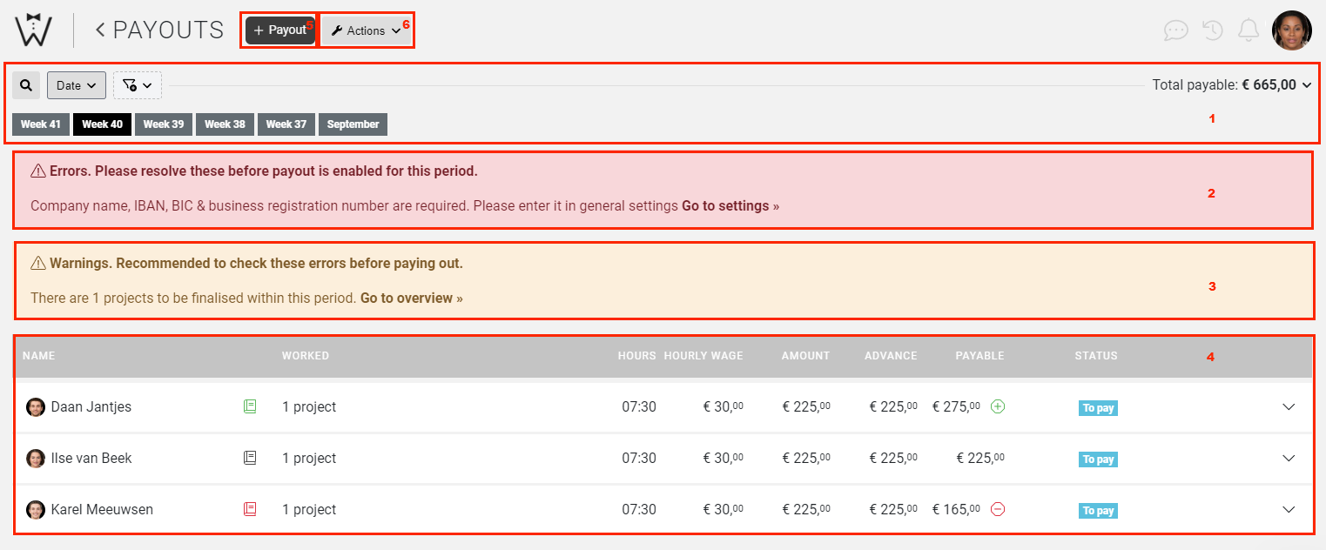The width and height of the screenshot is (1326, 550).
Task: Open the chat messages icon
Action: (1176, 30)
